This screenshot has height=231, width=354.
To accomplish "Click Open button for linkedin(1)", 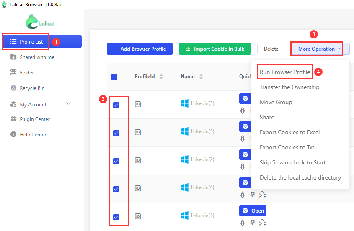I will pos(253,210).
